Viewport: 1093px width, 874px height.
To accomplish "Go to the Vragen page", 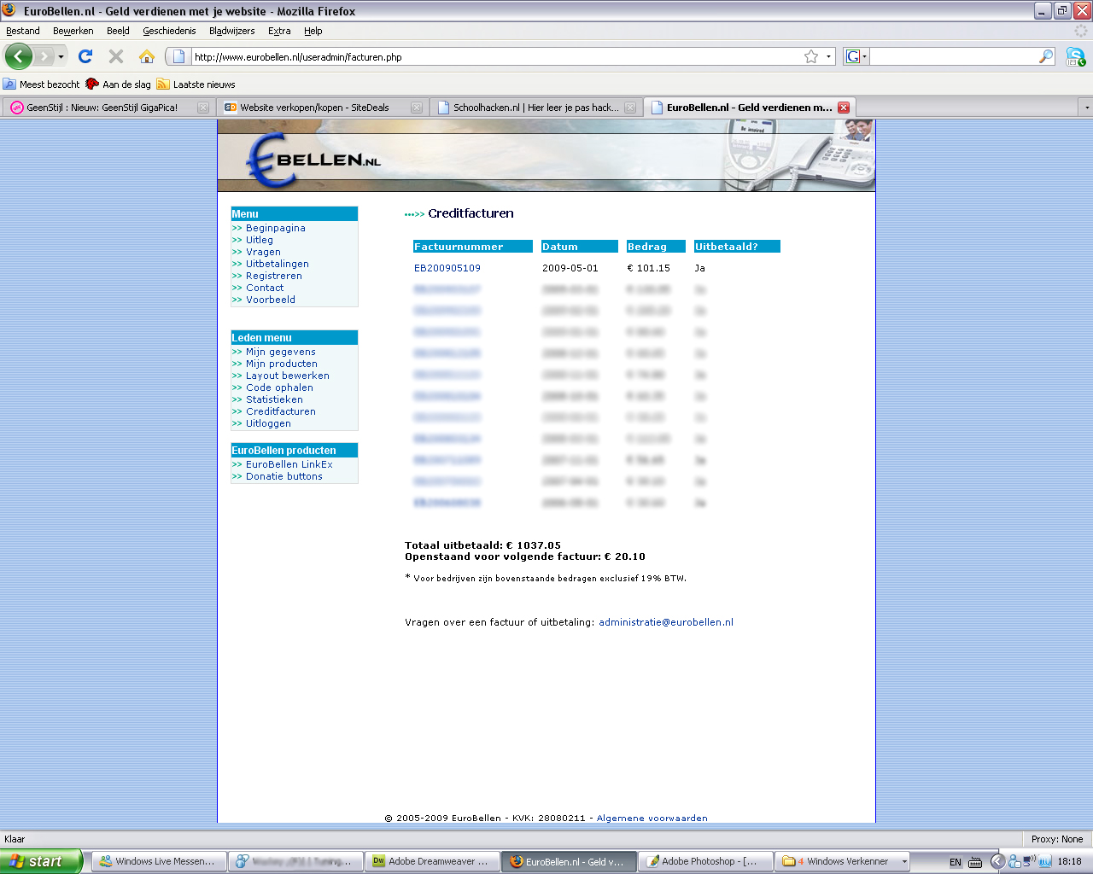I will pyautogui.click(x=263, y=252).
